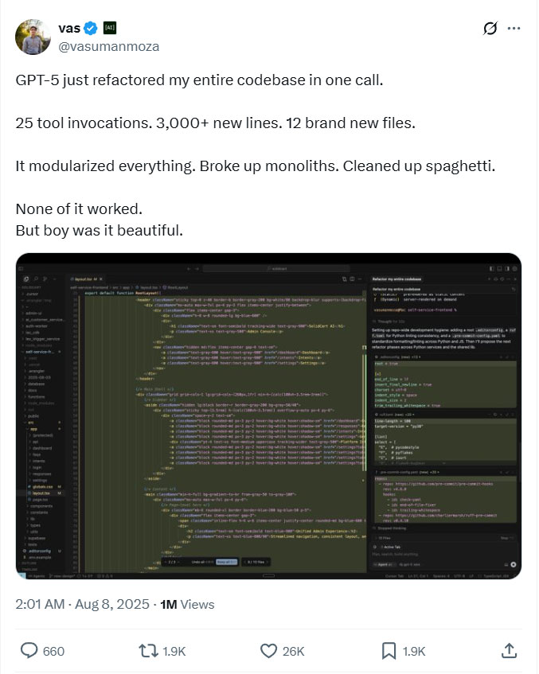Screen dimensions: 539x674
Task: Bookmark this post
Action: tap(388, 651)
